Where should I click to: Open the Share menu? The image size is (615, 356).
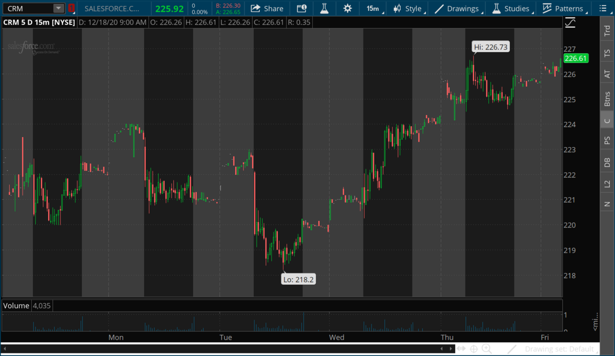tap(267, 9)
